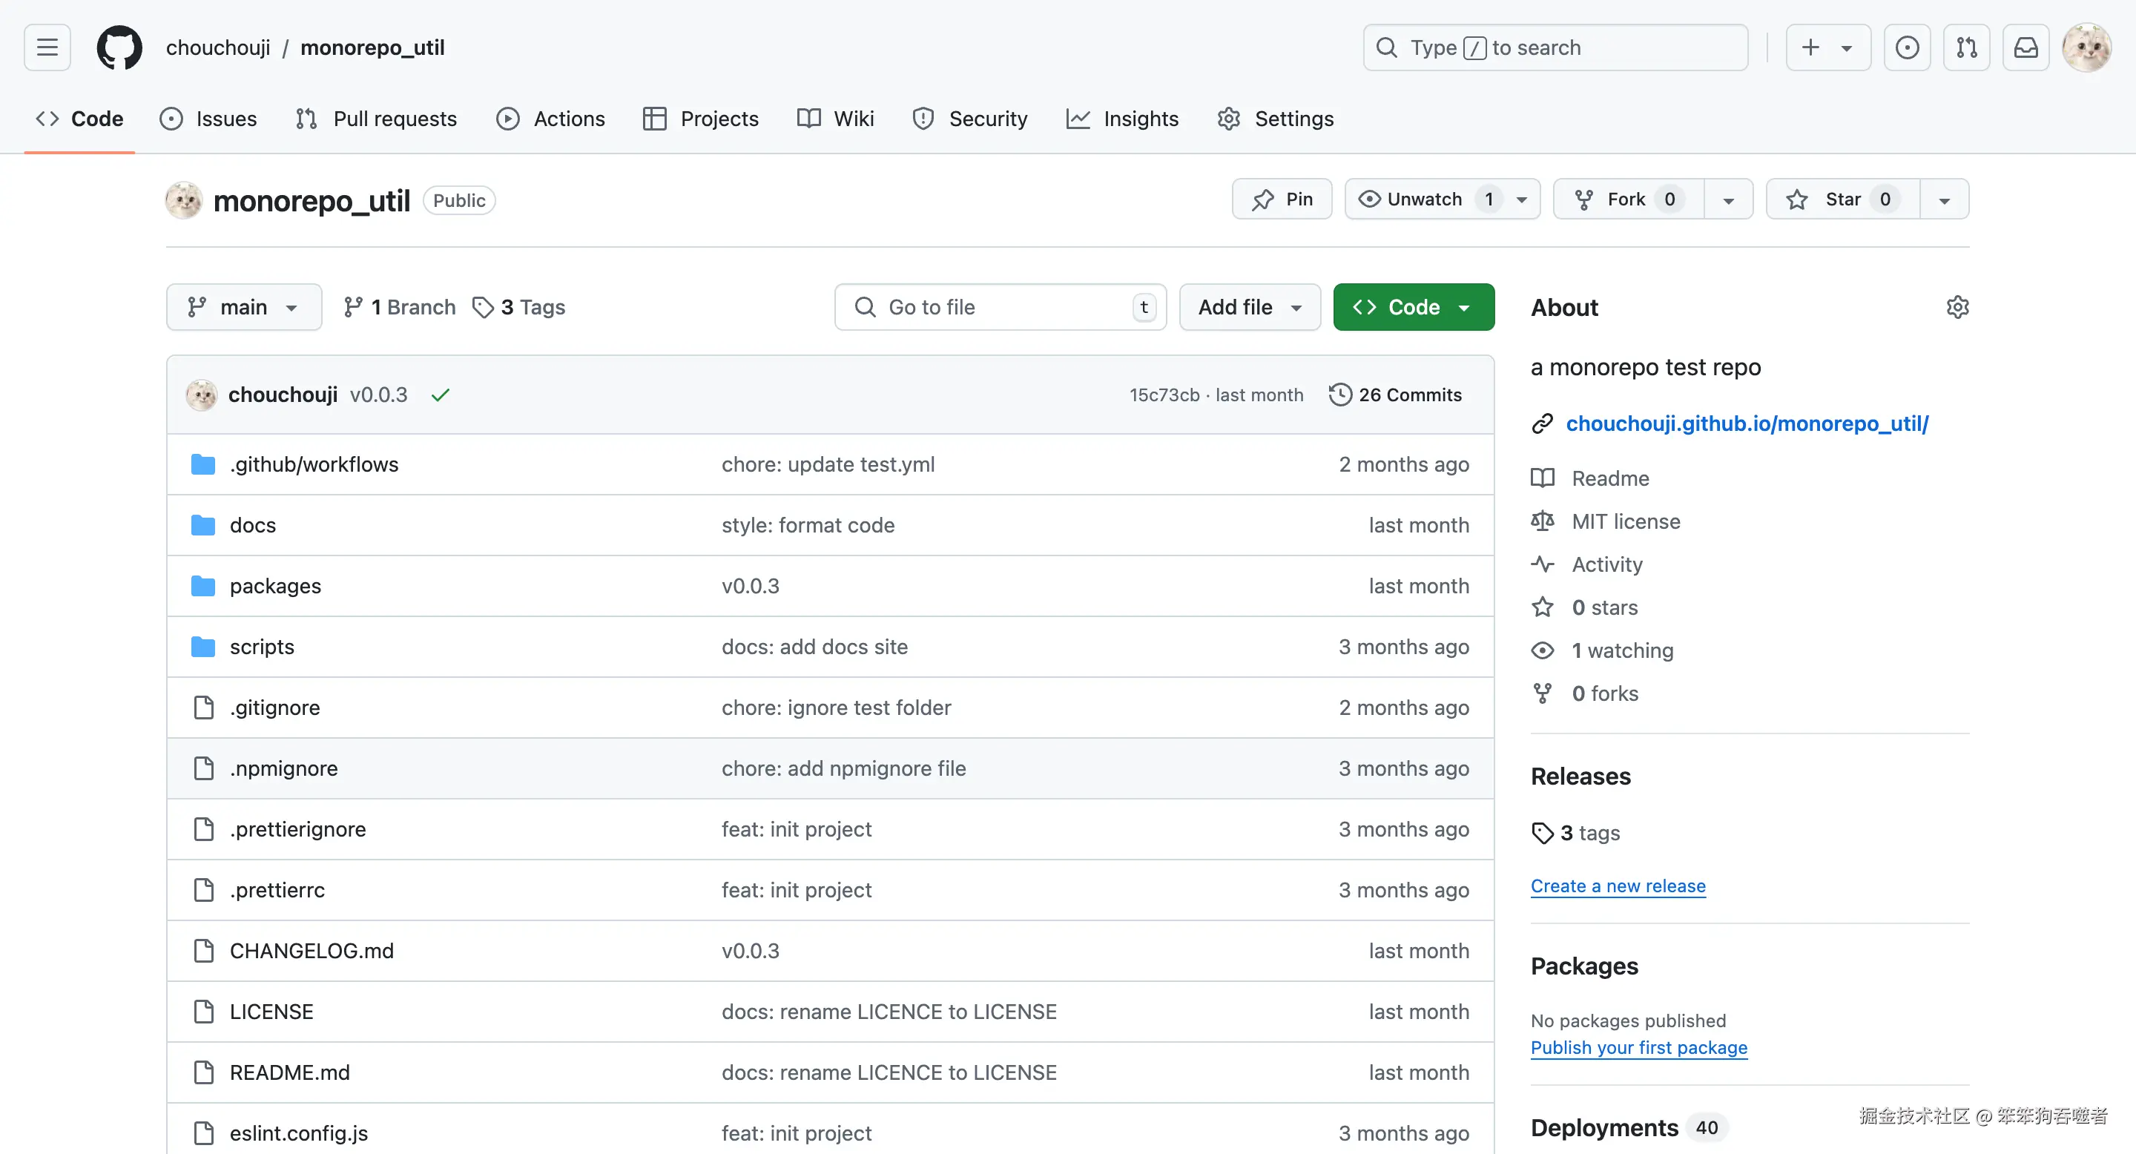Expand the Add file dropdown
Screen dimensions: 2136x1154
click(x=1250, y=308)
